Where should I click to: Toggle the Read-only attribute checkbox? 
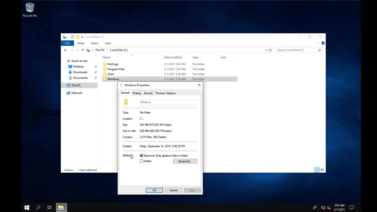(x=141, y=156)
